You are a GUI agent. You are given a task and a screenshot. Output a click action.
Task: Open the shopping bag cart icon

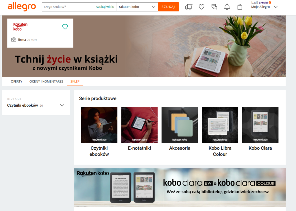240,7
